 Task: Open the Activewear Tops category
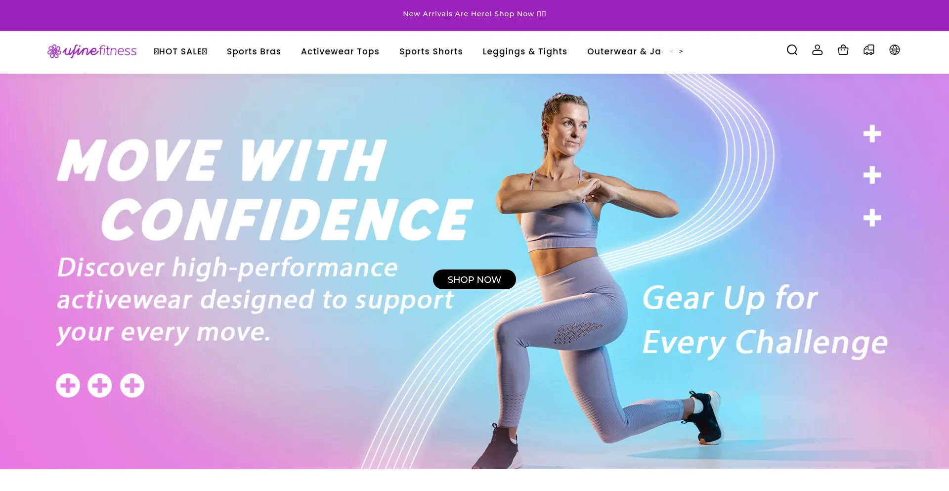point(340,51)
